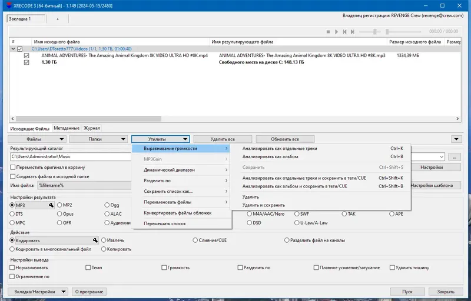
Task: Click the XRECODE app icon in title bar
Action: point(9,5)
